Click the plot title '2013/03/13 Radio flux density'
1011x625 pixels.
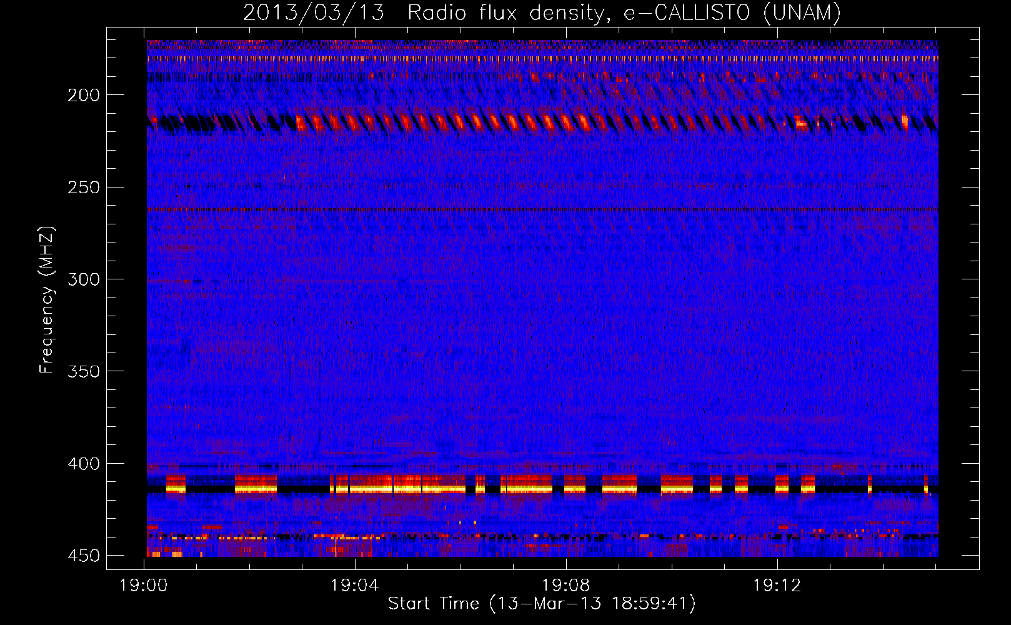coord(542,13)
